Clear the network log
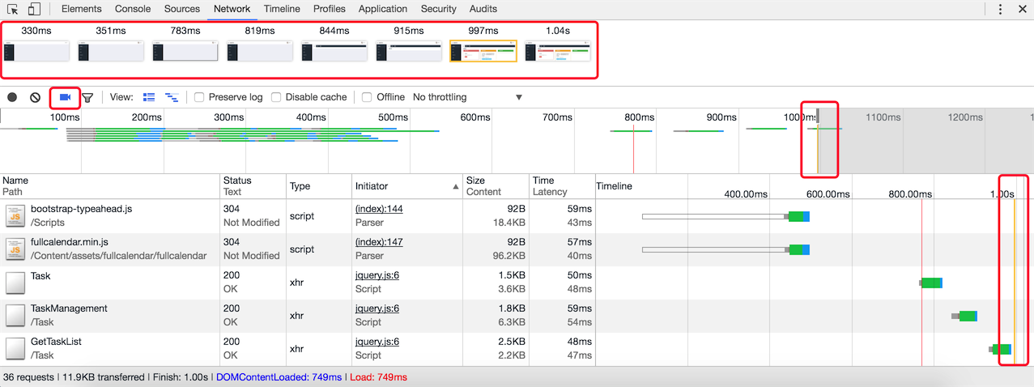 click(x=35, y=97)
